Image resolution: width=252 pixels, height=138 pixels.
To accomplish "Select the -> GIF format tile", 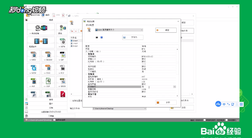I will point(62,56).
